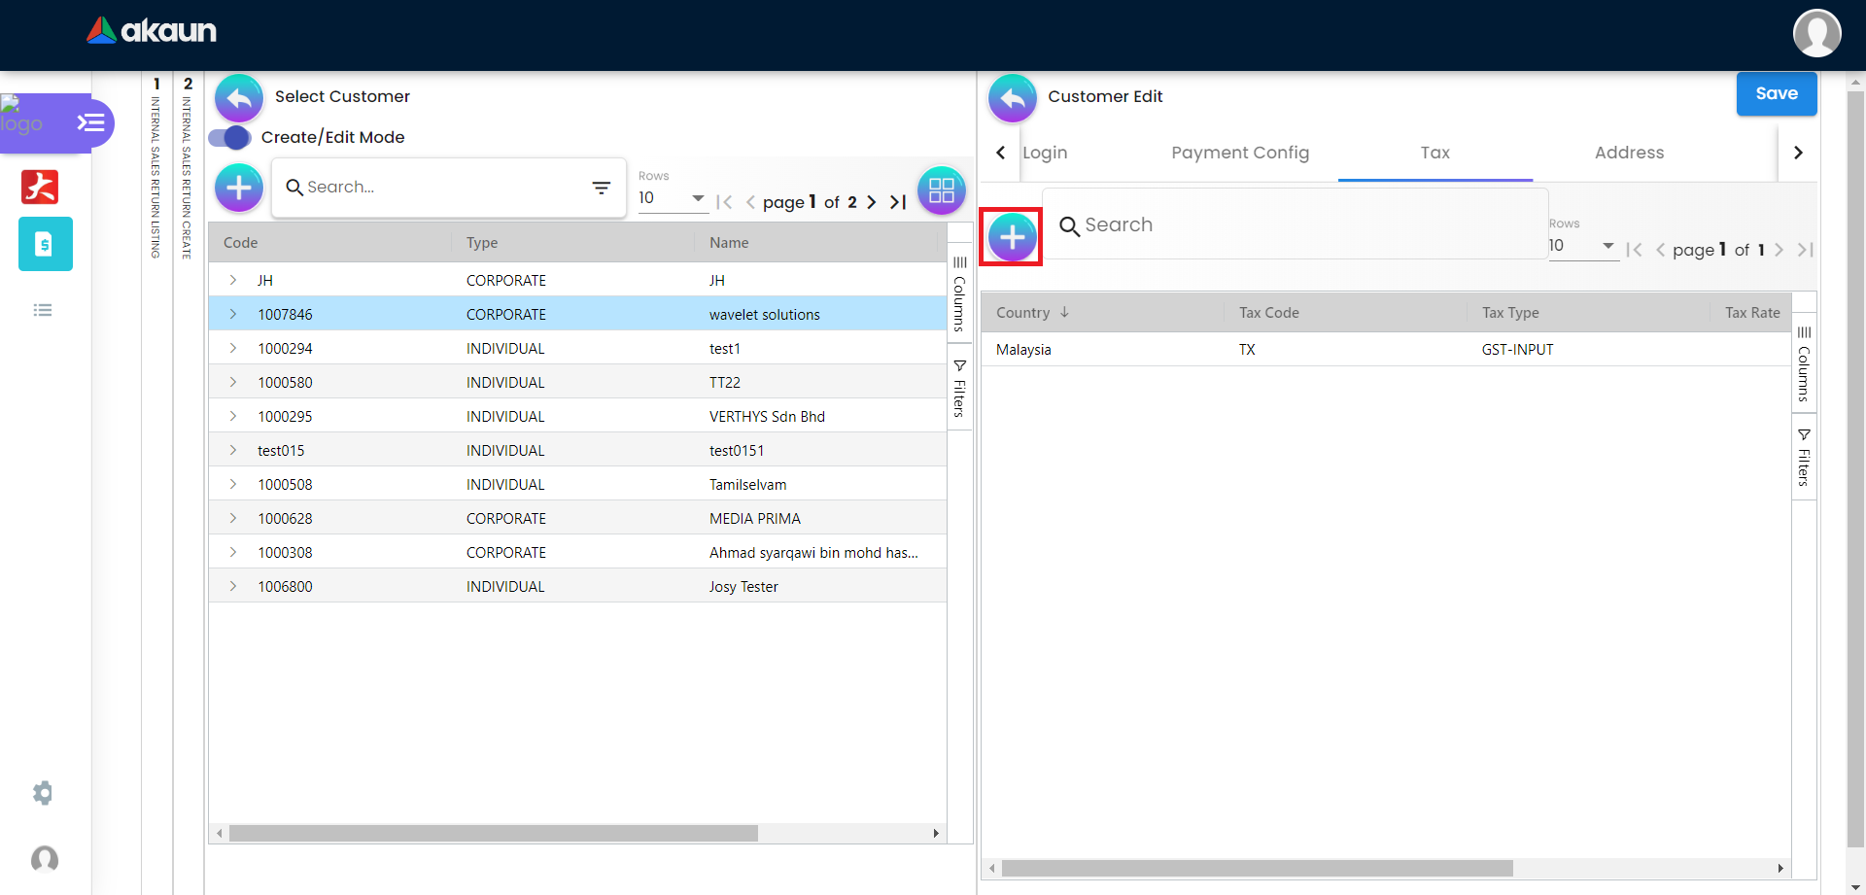Toggle the Create/Edit Mode switch
1866x895 pixels.
(231, 138)
